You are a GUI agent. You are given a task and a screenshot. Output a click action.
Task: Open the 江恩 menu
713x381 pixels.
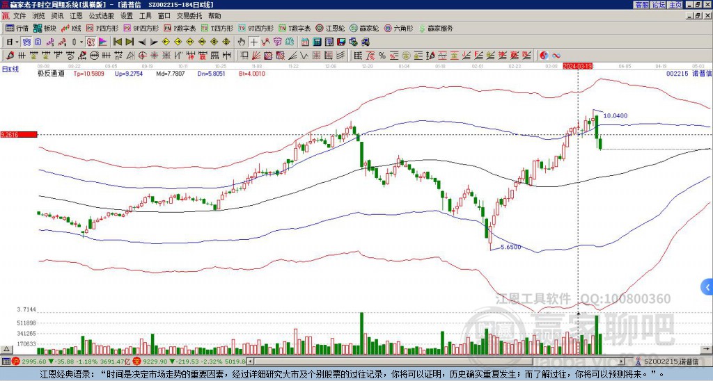pyautogui.click(x=77, y=16)
